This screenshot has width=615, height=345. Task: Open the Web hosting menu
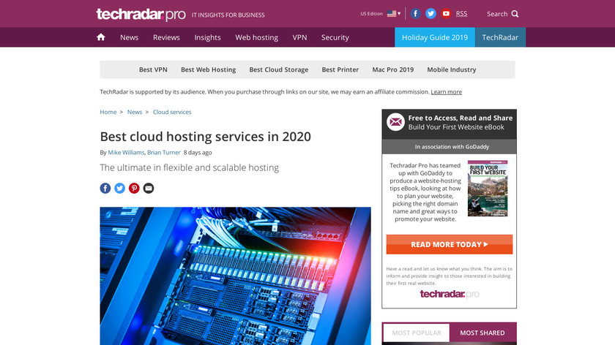click(256, 37)
